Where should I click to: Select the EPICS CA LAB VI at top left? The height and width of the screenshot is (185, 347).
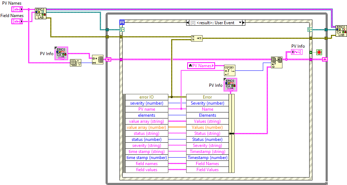(40, 13)
